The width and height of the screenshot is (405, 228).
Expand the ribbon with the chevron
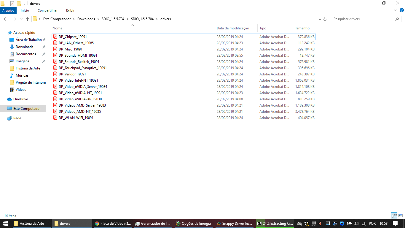coord(395,10)
